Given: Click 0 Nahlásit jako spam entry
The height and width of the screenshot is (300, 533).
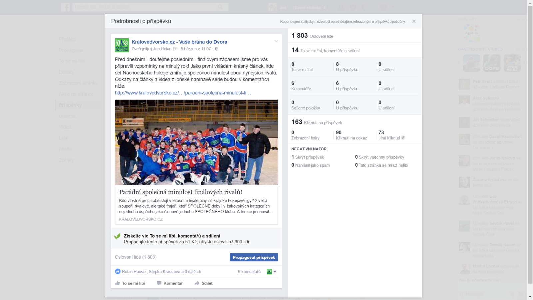Looking at the screenshot, I should point(310,165).
